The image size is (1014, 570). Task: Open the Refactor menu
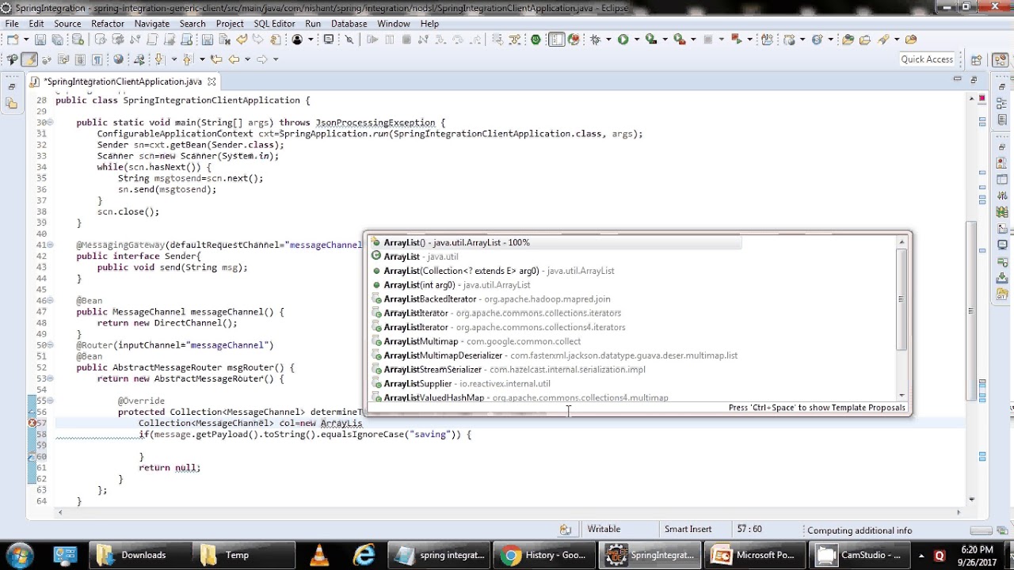(x=108, y=24)
